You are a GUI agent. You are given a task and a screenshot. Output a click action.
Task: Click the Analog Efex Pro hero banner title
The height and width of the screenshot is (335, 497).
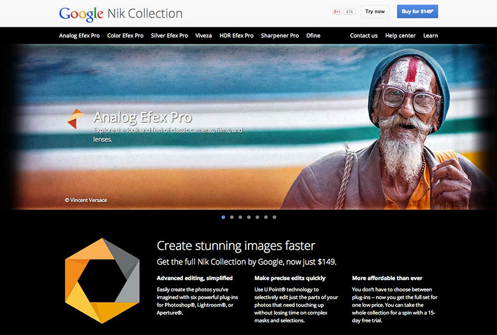143,117
